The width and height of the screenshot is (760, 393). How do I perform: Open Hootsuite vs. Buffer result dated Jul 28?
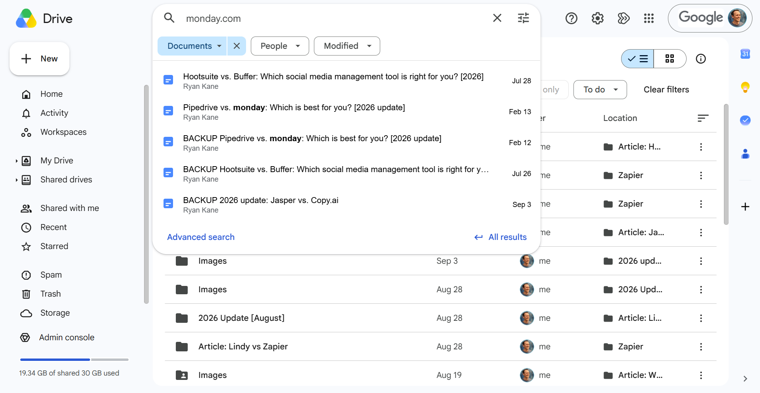click(x=346, y=81)
